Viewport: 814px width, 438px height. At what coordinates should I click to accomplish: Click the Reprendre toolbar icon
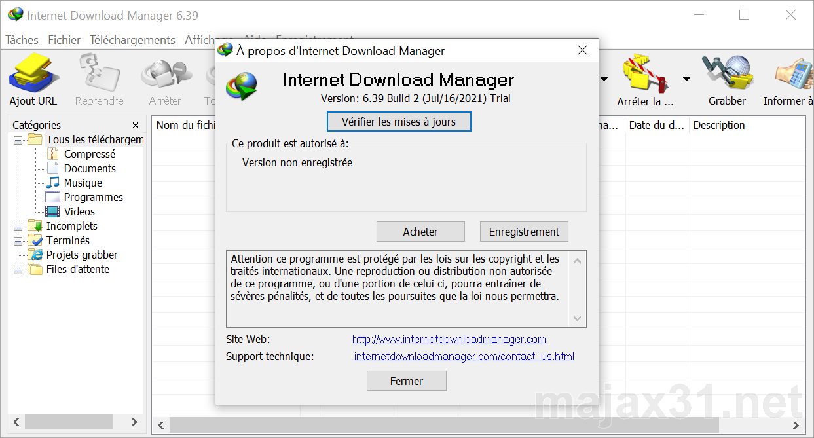[99, 73]
